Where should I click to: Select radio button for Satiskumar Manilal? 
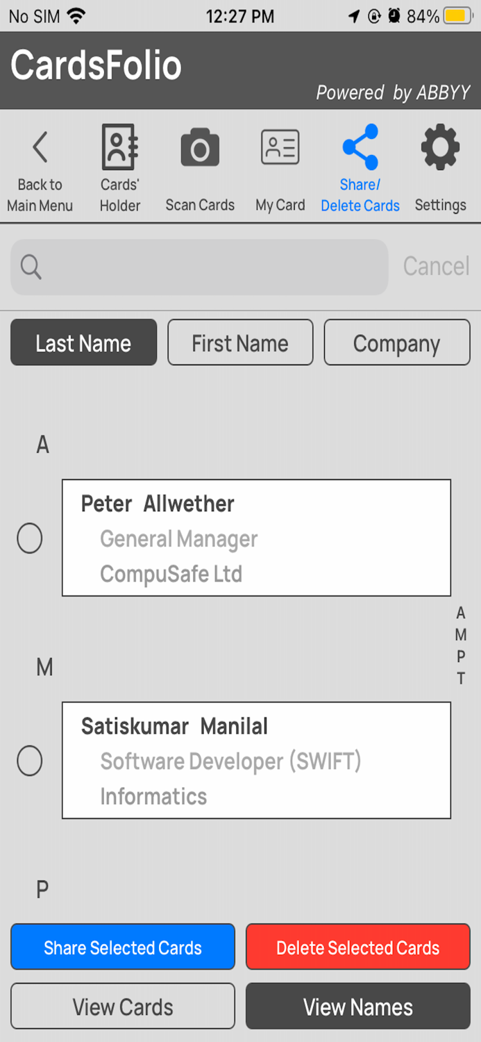pos(30,761)
